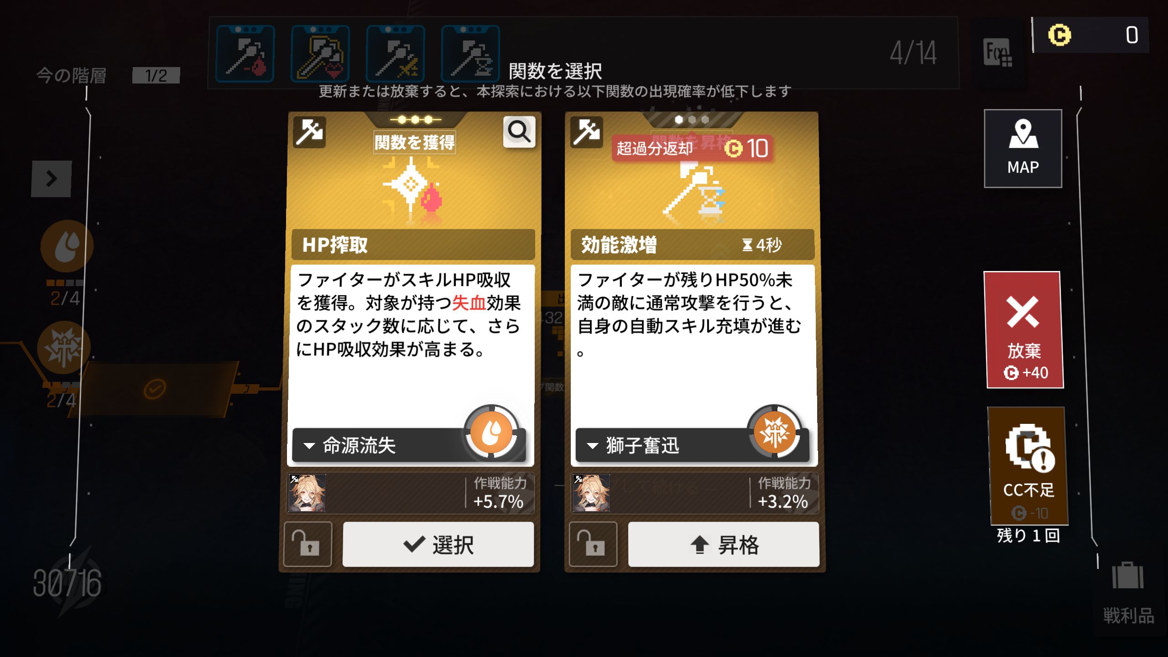This screenshot has width=1168, height=657.
Task: Open the magnifier detail view on HP搾取 card
Action: [x=519, y=132]
